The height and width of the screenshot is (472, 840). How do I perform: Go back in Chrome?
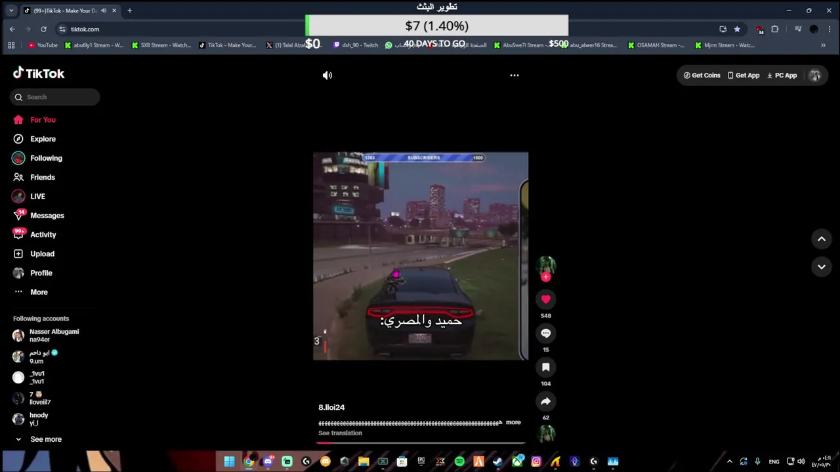pos(12,29)
